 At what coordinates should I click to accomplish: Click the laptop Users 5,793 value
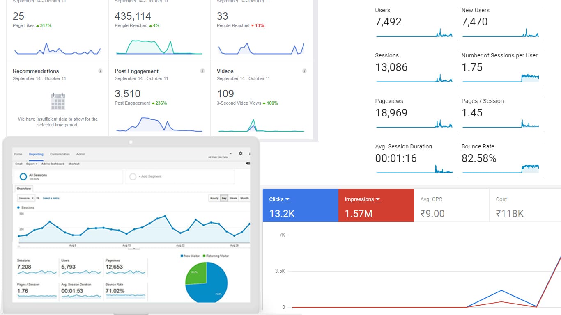point(68,267)
